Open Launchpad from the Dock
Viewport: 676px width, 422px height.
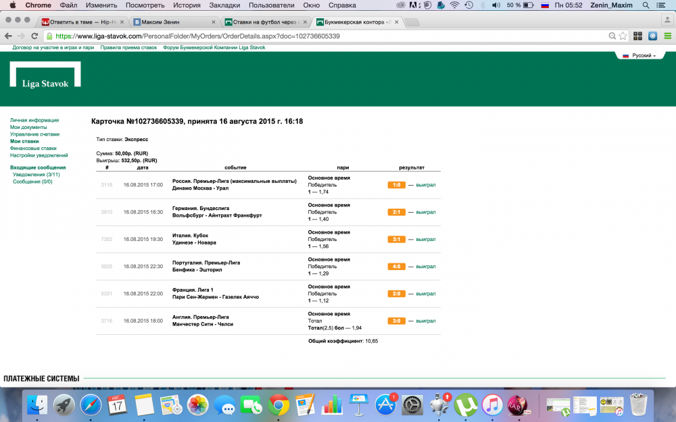point(64,405)
